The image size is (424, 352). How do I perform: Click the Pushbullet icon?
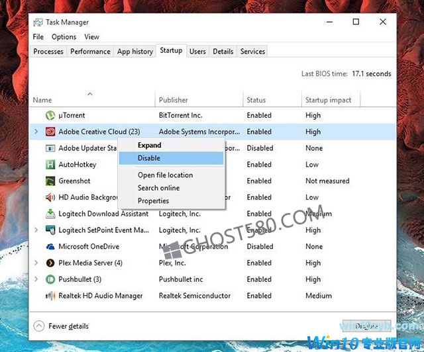coord(50,279)
